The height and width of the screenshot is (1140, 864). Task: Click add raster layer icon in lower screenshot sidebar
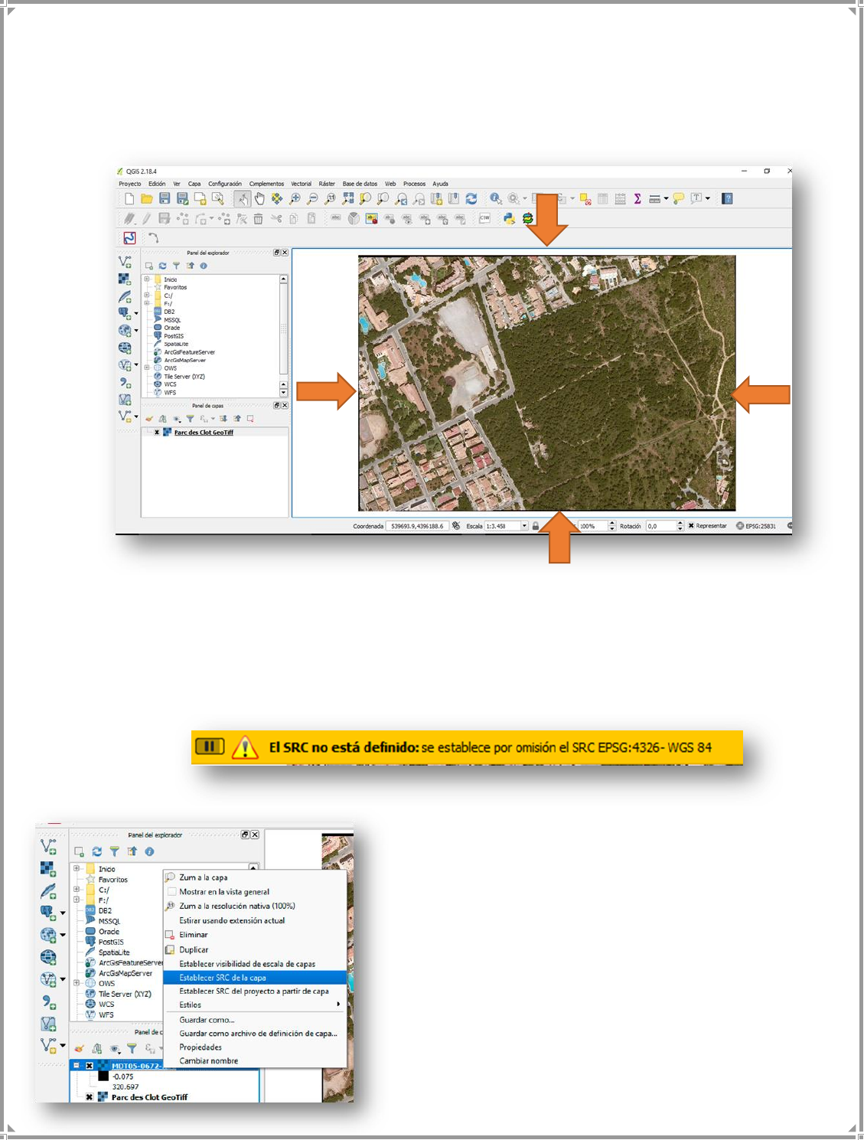click(x=48, y=869)
